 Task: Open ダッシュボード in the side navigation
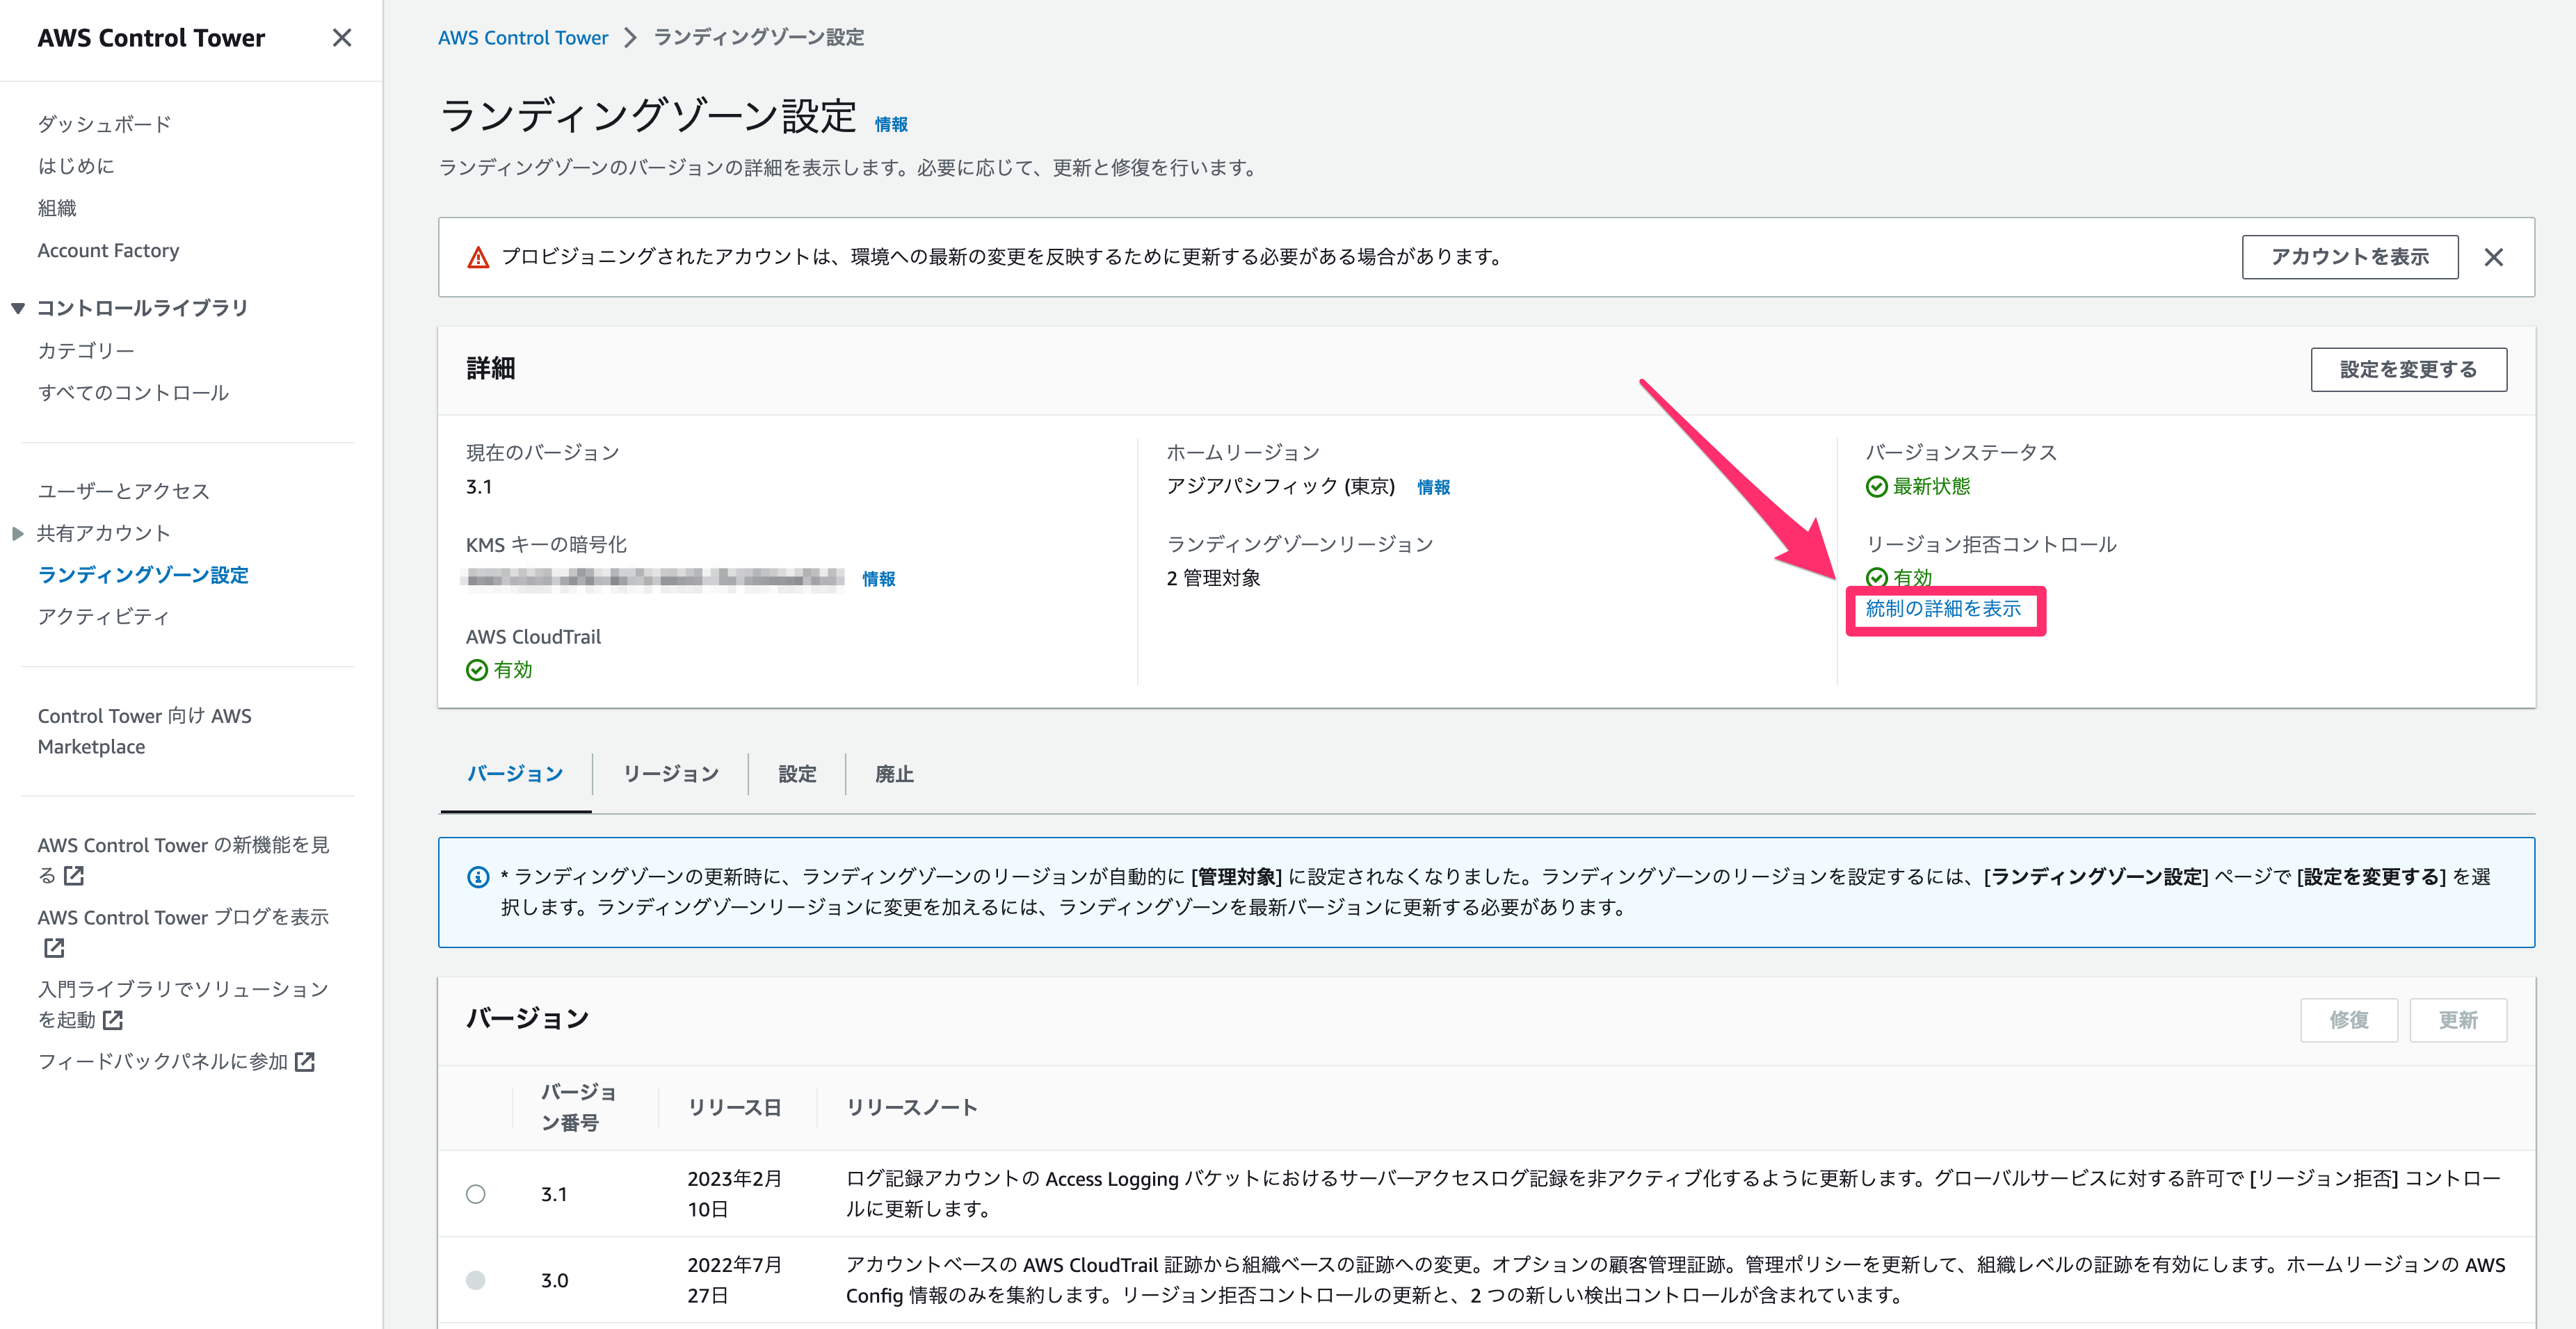pyautogui.click(x=105, y=124)
